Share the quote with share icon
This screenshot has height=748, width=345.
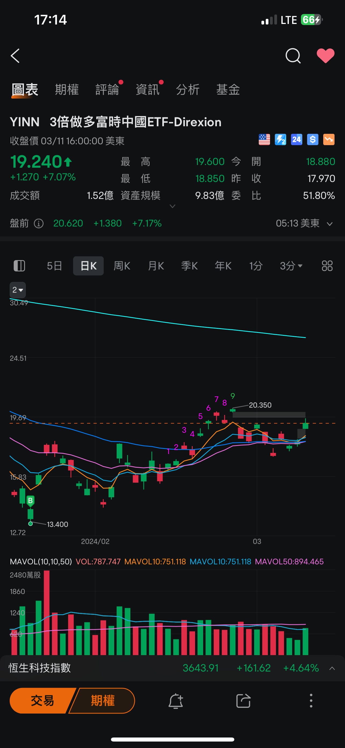click(243, 701)
